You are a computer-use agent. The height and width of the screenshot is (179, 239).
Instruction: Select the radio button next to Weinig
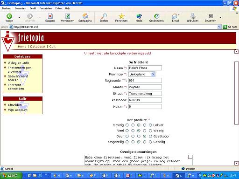(x=150, y=131)
